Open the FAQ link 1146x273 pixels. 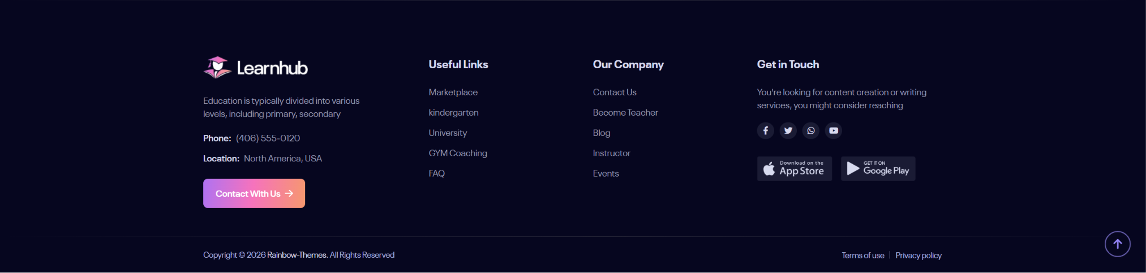436,173
